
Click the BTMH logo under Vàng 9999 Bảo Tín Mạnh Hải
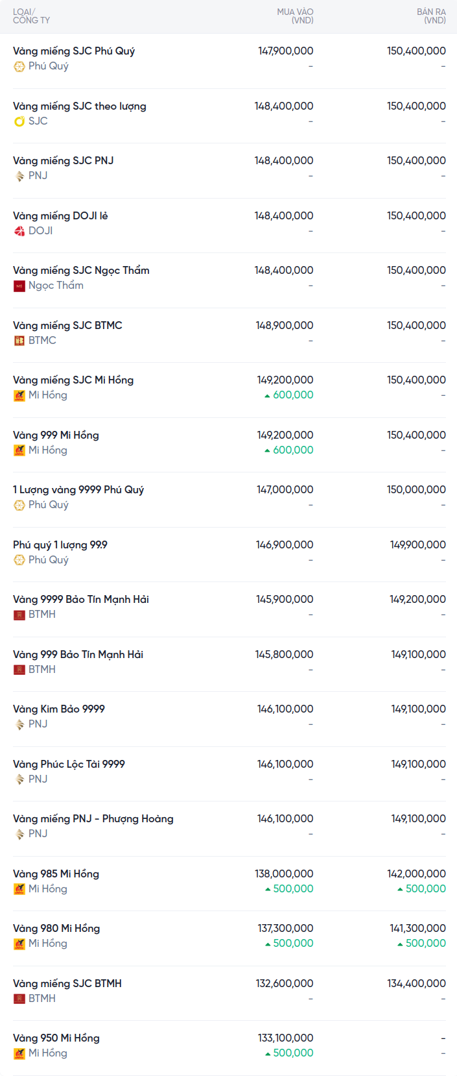[19, 615]
